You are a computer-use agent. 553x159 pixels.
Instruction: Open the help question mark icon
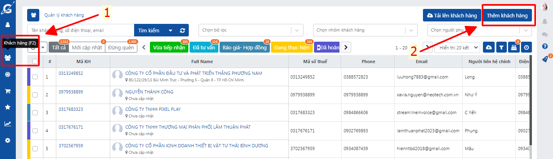click(x=545, y=46)
